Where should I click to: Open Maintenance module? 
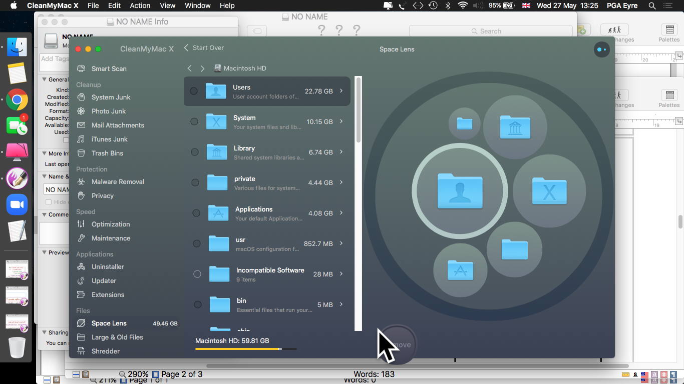[x=104, y=238]
